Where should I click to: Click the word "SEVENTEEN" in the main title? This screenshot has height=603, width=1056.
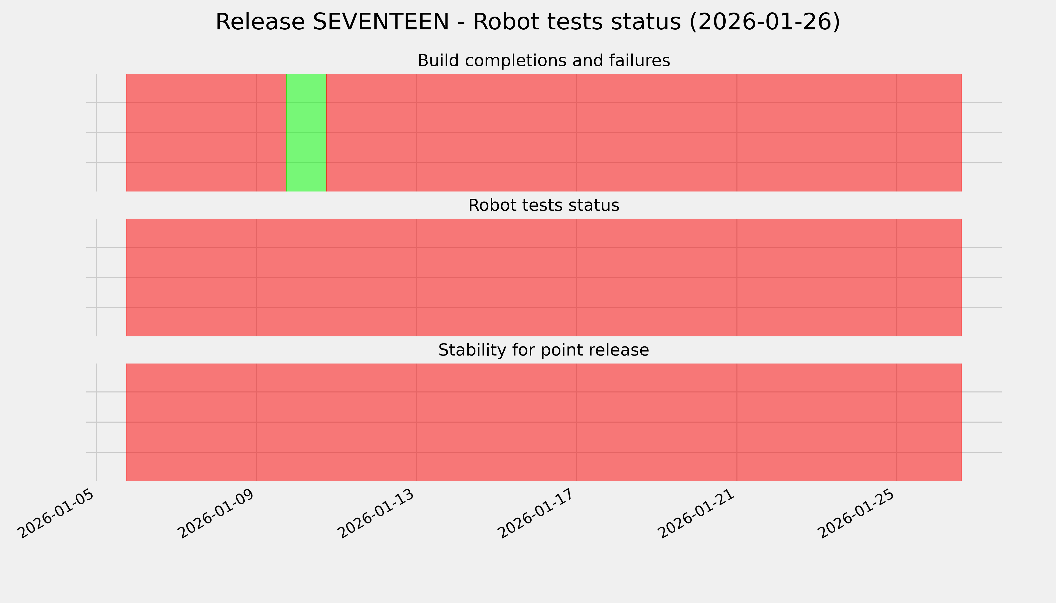[x=381, y=22]
